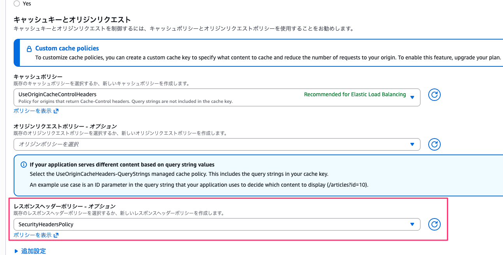Click the Custom cache policies heading
Screen dimensions: 503x255
(67, 48)
